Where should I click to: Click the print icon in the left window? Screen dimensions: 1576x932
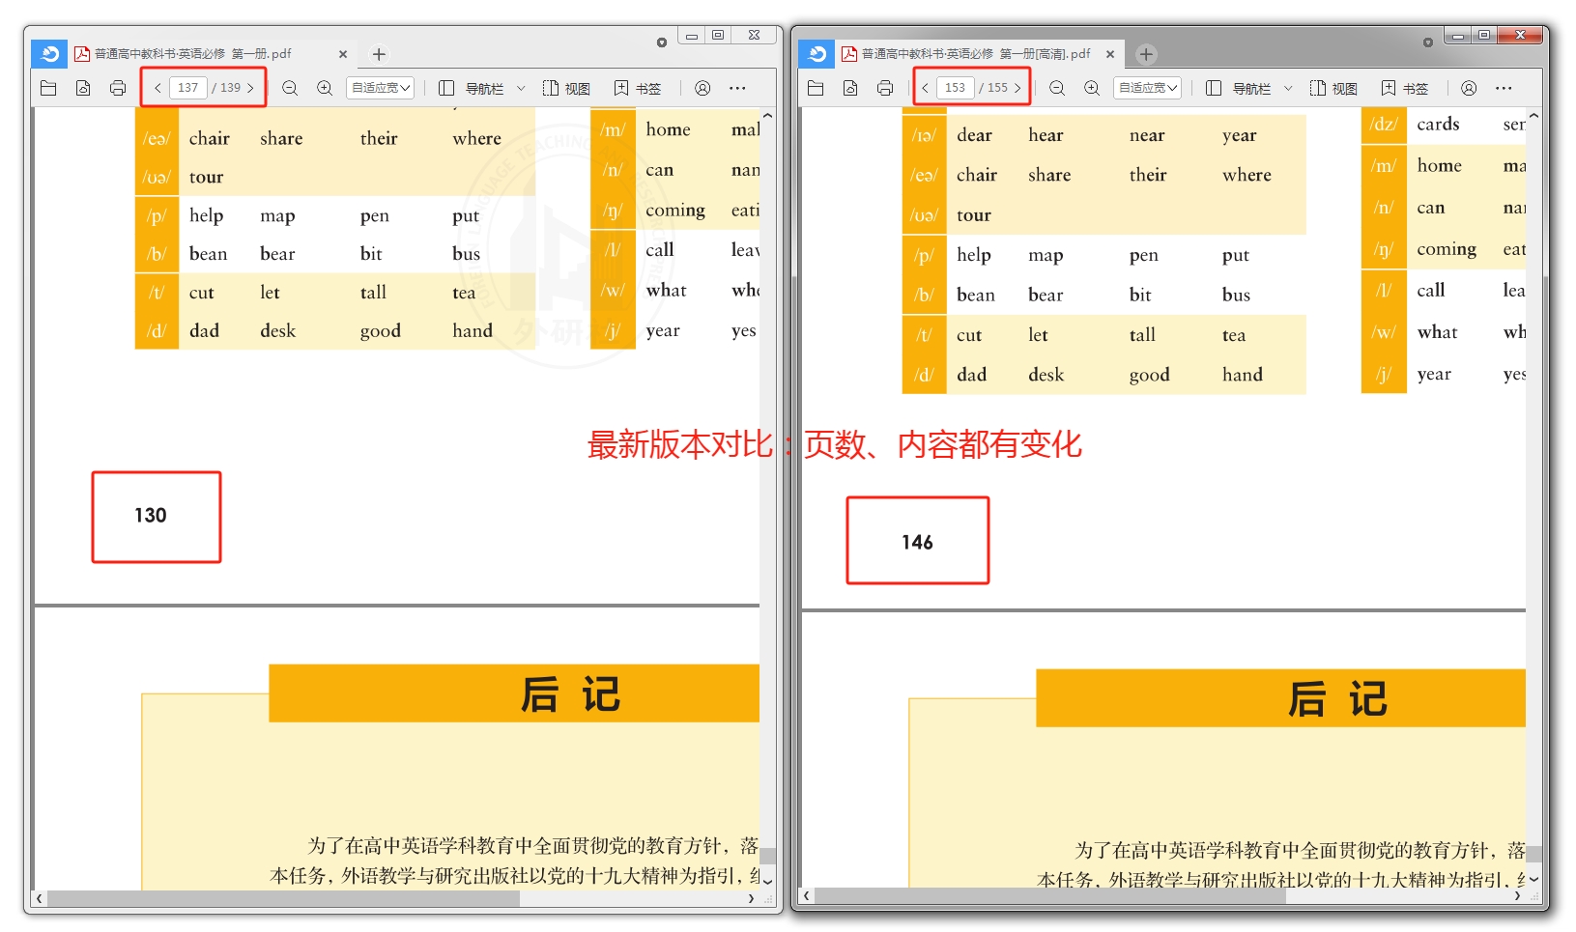[118, 88]
